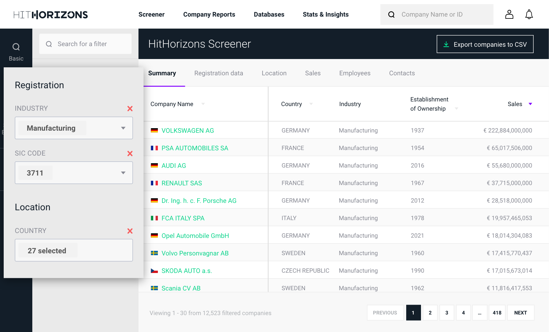Select current page 1 button
The height and width of the screenshot is (332, 549).
(x=413, y=313)
